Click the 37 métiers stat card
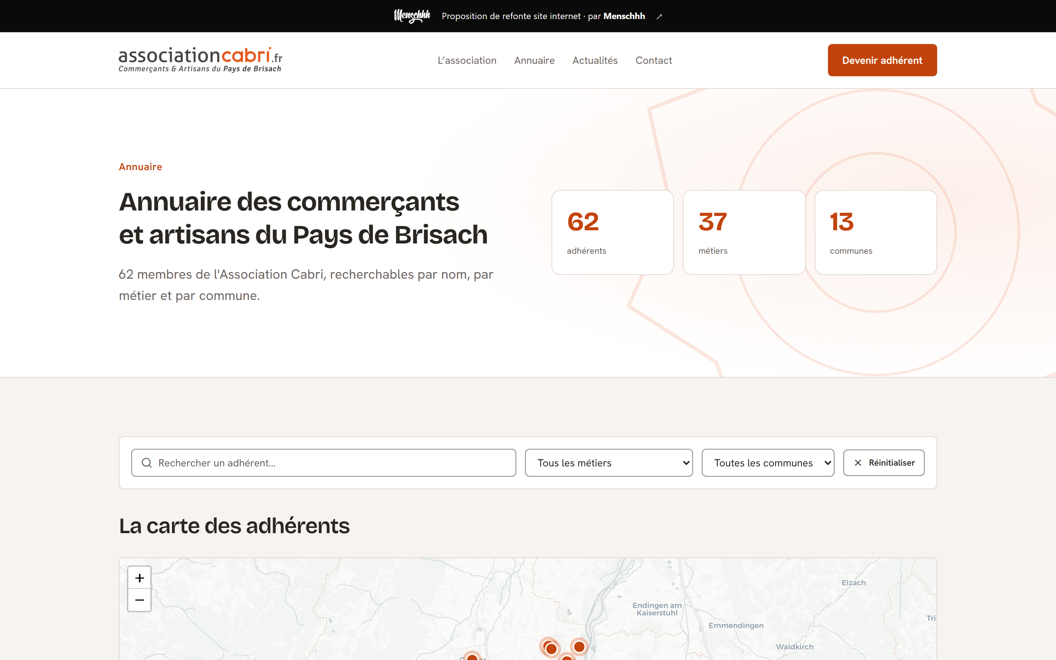The width and height of the screenshot is (1056, 660). [x=744, y=232]
